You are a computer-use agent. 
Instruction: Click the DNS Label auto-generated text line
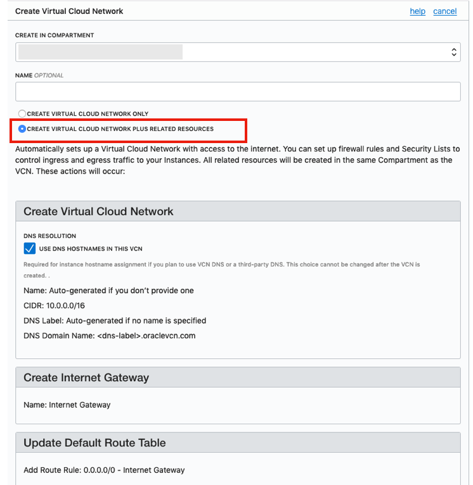click(x=115, y=321)
